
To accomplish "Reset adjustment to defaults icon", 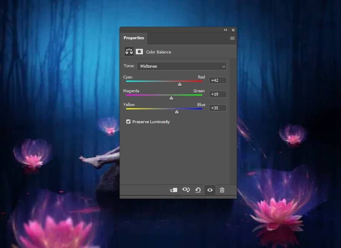I will click(x=198, y=190).
